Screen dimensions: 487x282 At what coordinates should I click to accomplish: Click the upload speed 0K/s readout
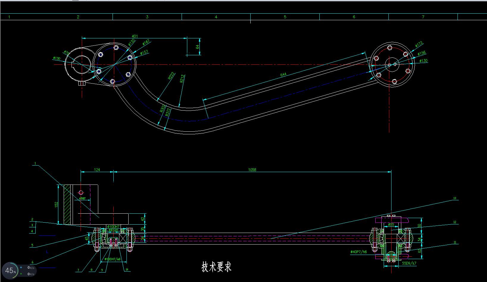pos(31,268)
